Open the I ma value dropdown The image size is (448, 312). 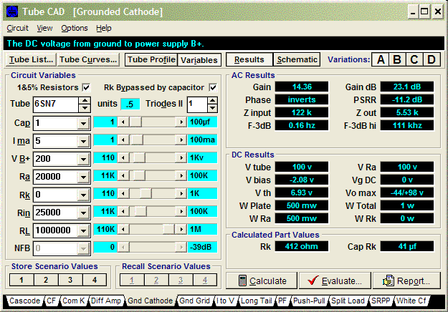(83, 142)
